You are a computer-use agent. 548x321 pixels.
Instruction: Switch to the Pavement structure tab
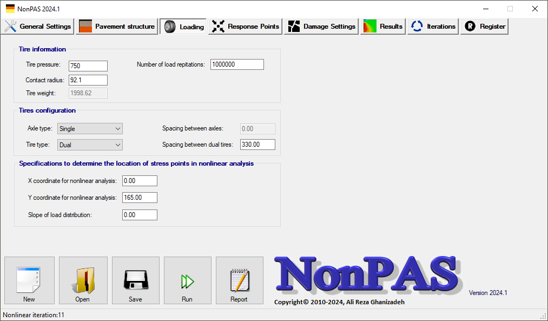[117, 27]
